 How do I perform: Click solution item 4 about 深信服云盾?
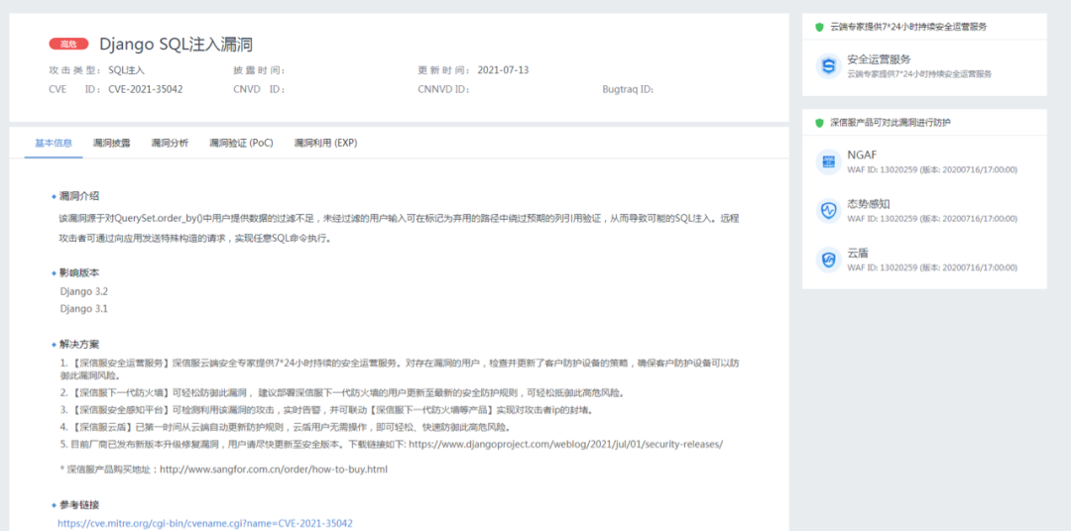(x=285, y=427)
